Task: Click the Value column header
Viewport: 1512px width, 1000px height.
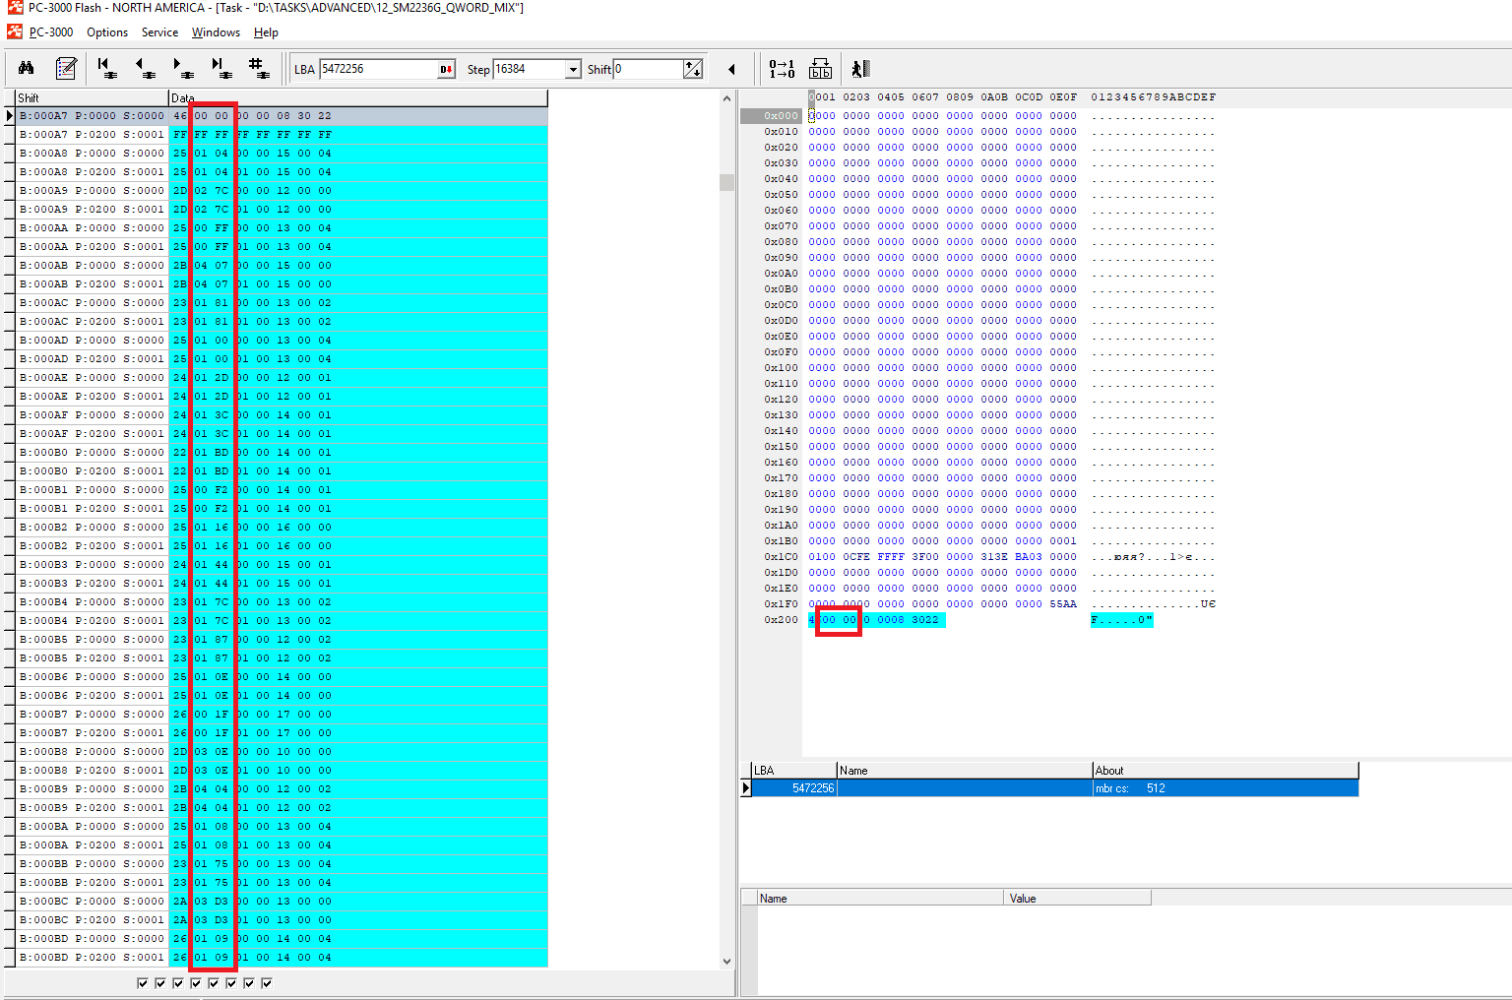Action: coord(1077,898)
